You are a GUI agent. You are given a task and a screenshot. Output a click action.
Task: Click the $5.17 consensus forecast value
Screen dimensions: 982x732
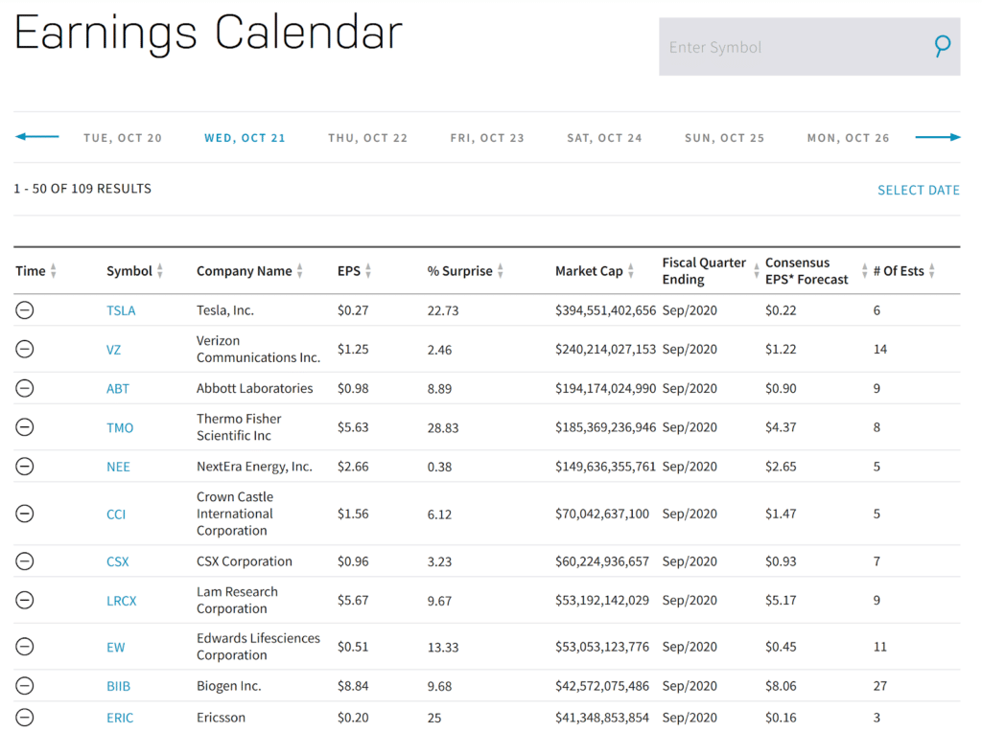pyautogui.click(x=781, y=601)
